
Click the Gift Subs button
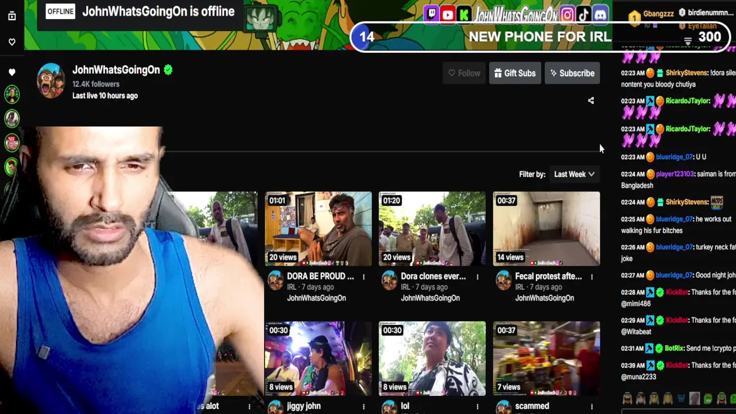pyautogui.click(x=515, y=73)
